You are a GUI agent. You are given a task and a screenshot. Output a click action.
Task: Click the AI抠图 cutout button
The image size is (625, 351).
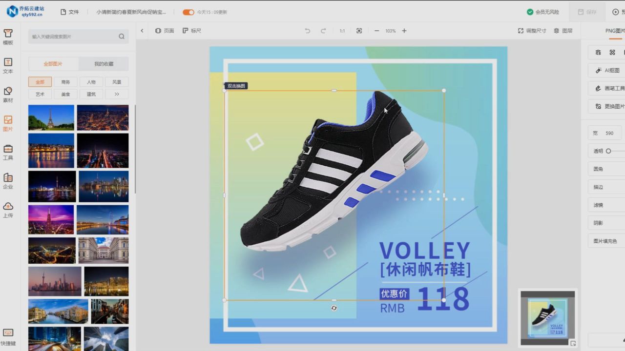[607, 70]
